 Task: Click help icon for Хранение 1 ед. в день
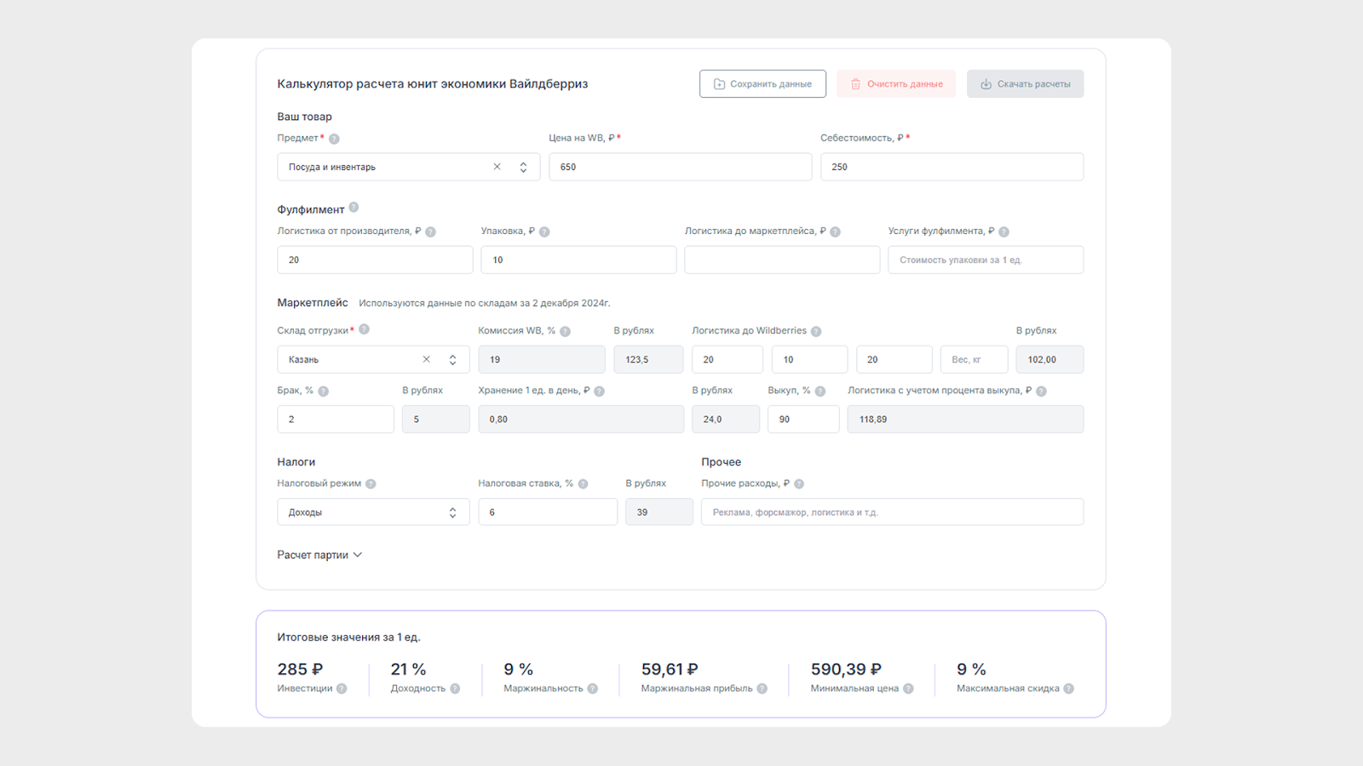coord(599,392)
